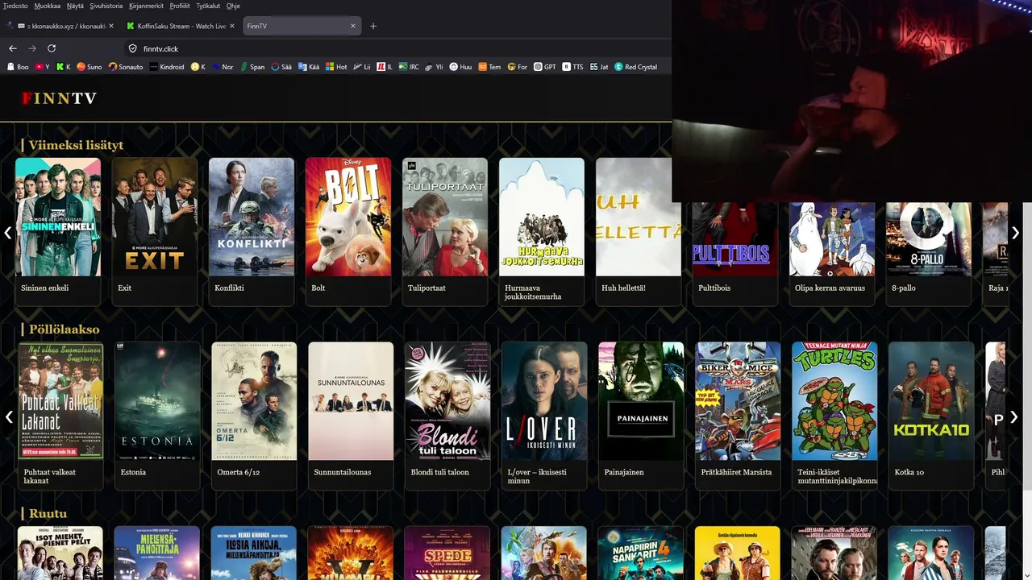Open the Jat bookmark
The height and width of the screenshot is (580, 1032).
(x=599, y=67)
